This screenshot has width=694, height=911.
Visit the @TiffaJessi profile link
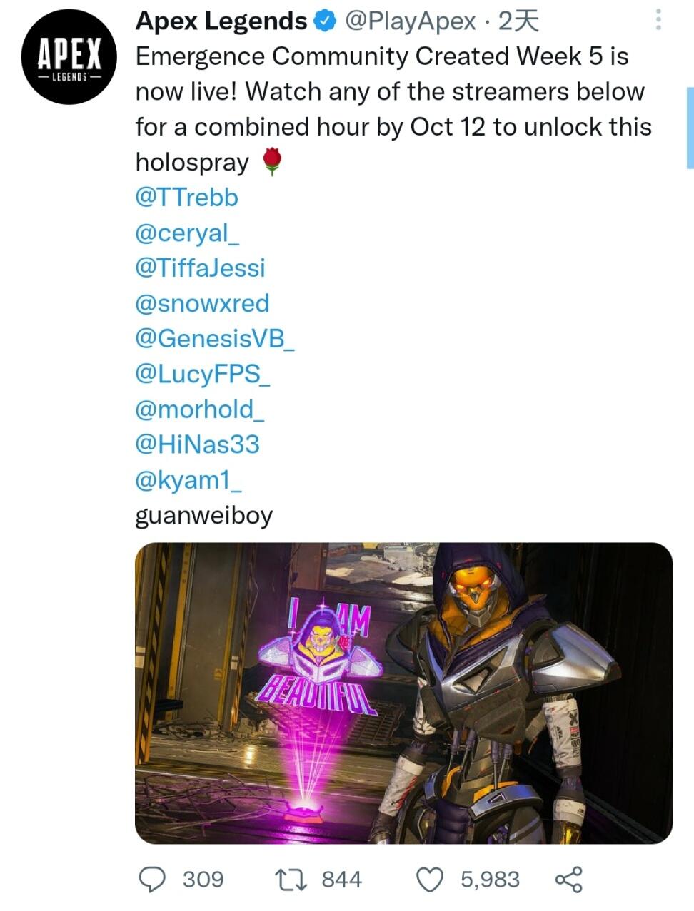(x=200, y=268)
